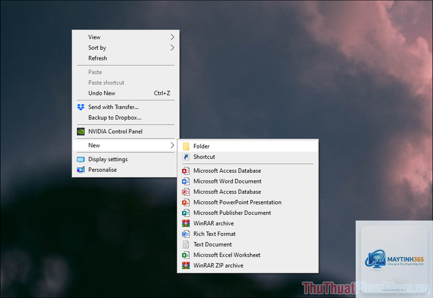Click the Shortcut arrow icon in New submenu
Image resolution: width=433 pixels, height=298 pixels.
[186, 157]
